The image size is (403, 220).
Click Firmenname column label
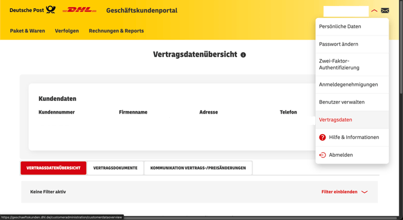133,112
